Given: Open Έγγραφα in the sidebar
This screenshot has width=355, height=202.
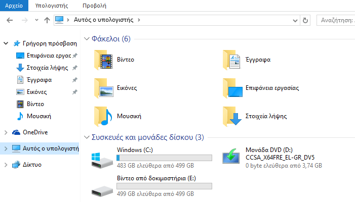Looking at the screenshot, I should click(x=40, y=80).
